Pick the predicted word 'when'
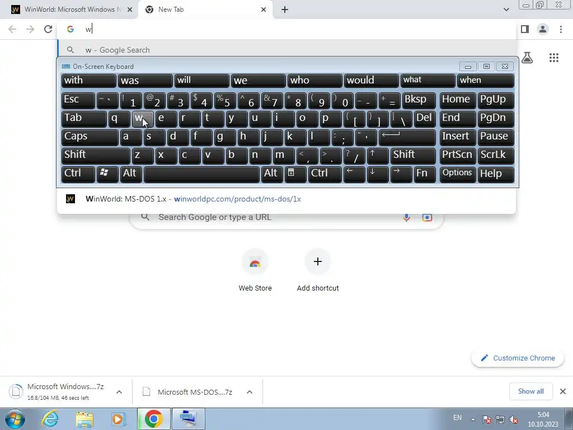This screenshot has height=430, width=573. coord(485,81)
